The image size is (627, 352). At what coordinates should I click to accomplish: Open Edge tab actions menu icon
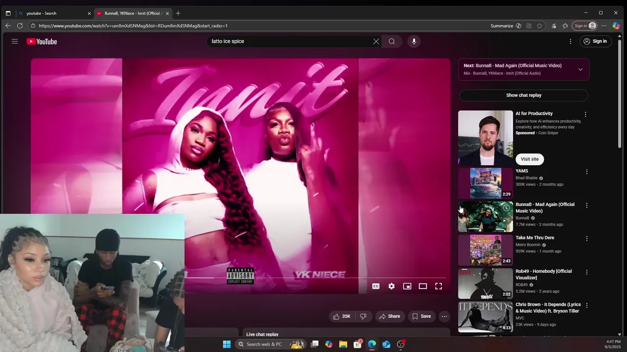point(8,13)
